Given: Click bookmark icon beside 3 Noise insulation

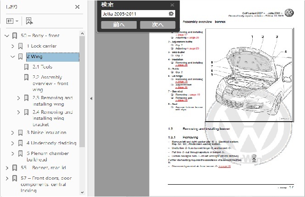Looking at the screenshot, I should click(x=21, y=133).
